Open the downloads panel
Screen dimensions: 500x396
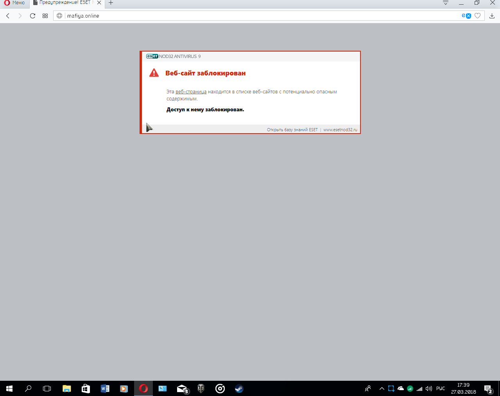[x=492, y=16]
